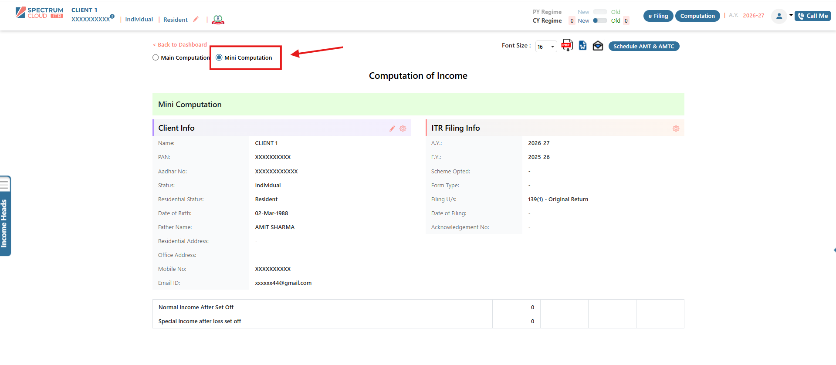Download the computation as PDF
This screenshot has width=836, height=365.
click(x=567, y=45)
